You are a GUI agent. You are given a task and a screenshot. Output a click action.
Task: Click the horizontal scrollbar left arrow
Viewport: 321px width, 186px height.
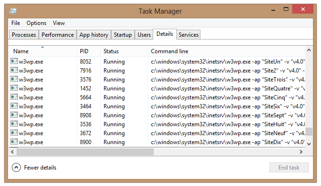[x=12, y=152]
